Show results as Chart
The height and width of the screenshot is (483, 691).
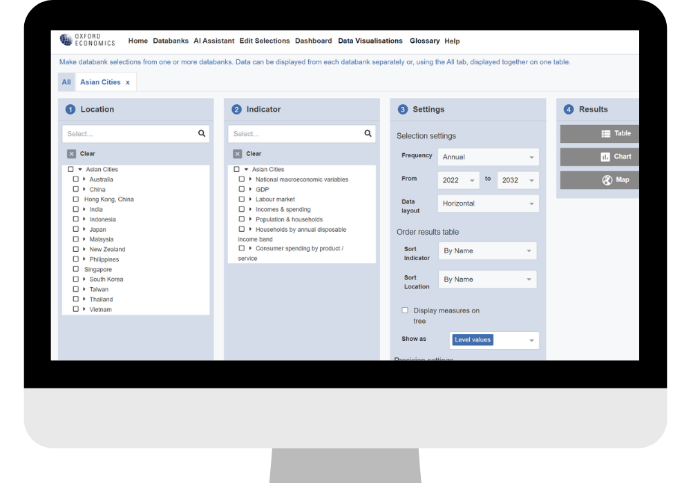coord(600,157)
